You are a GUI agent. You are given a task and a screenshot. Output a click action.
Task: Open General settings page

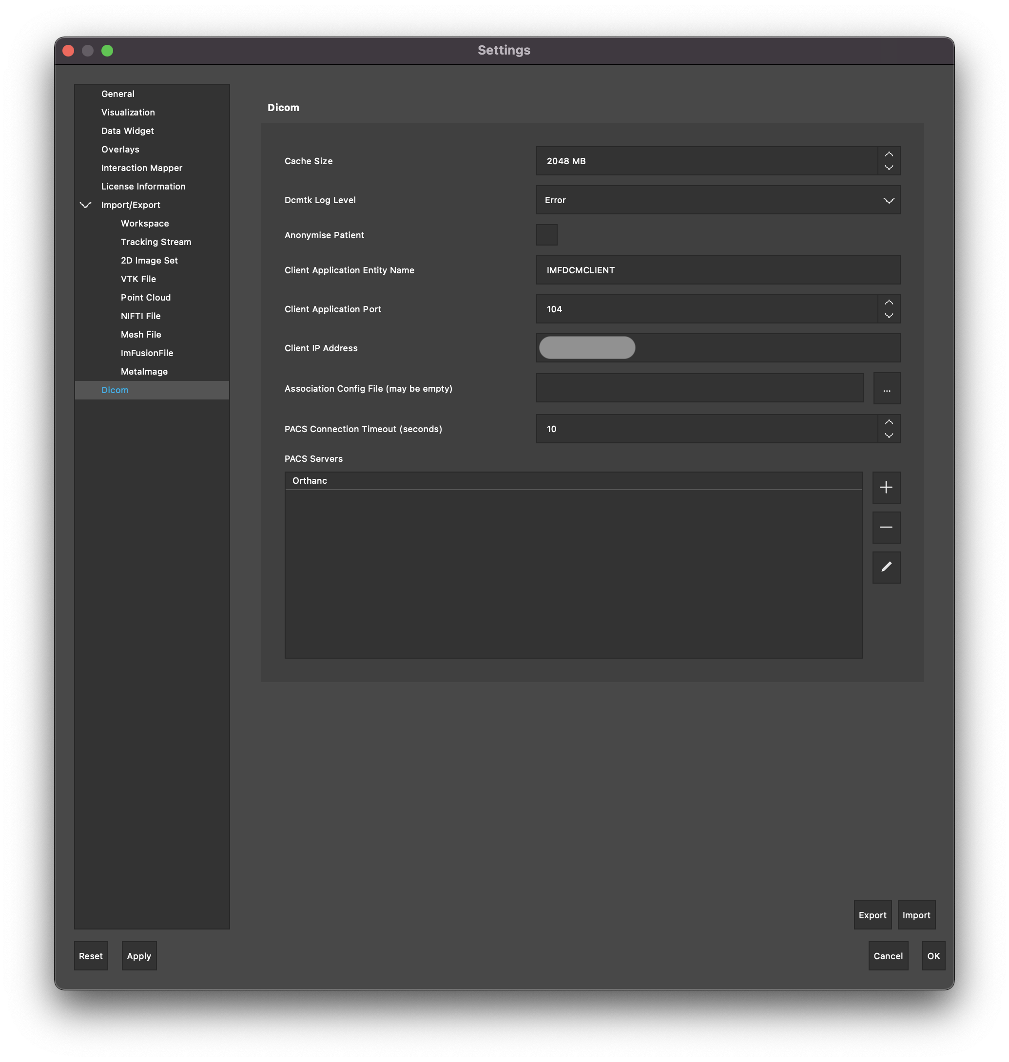tap(118, 94)
